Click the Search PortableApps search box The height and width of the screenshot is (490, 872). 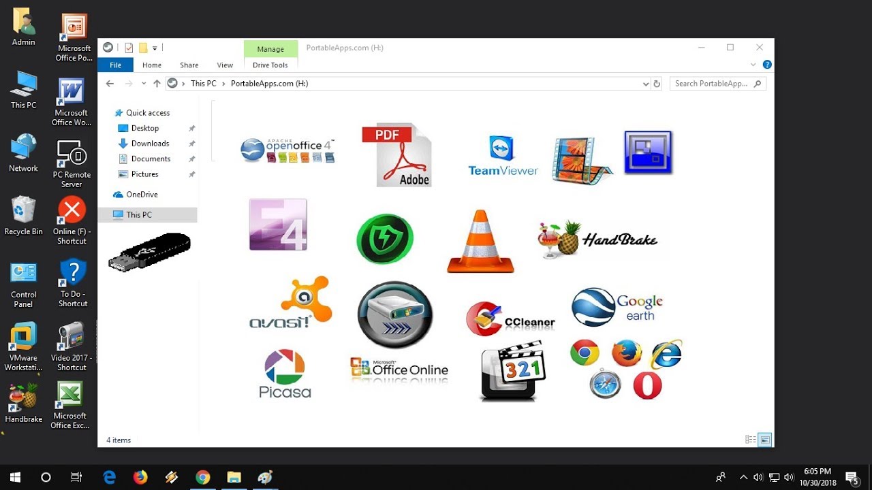718,84
